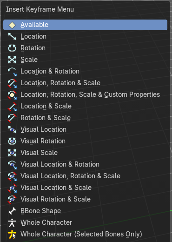Choose the BBone Shape keying set

(85, 211)
